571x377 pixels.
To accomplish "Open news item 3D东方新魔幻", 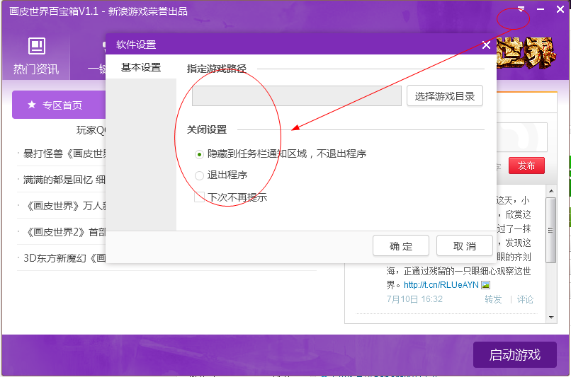I will (64, 258).
